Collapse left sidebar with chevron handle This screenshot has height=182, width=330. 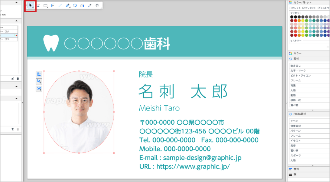(23, 102)
